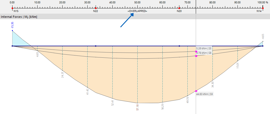Click the 80.00 ruler tick label
The width and height of the screenshot is (270, 114).
point(212,3)
